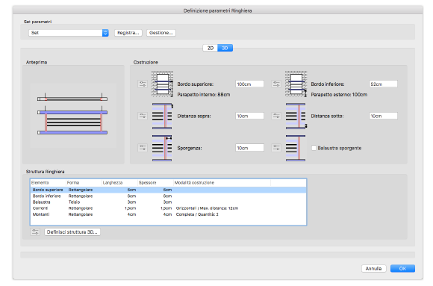Viewport: 433px width, 286px height.
Task: Click the railing preview in Anteprima
Action: [73, 115]
